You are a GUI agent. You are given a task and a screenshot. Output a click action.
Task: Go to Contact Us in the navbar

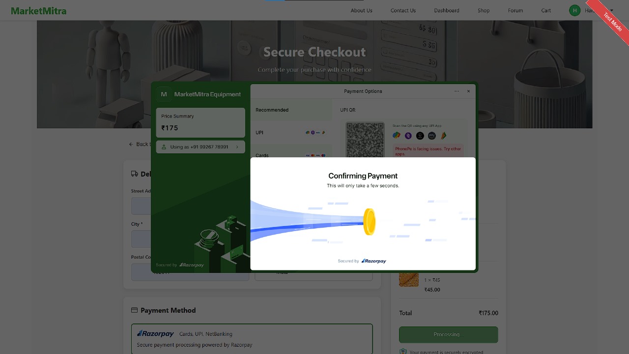pos(403,10)
